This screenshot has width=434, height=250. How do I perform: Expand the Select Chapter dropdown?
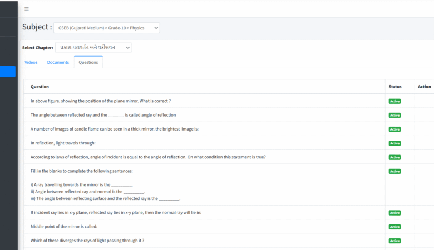(93, 48)
